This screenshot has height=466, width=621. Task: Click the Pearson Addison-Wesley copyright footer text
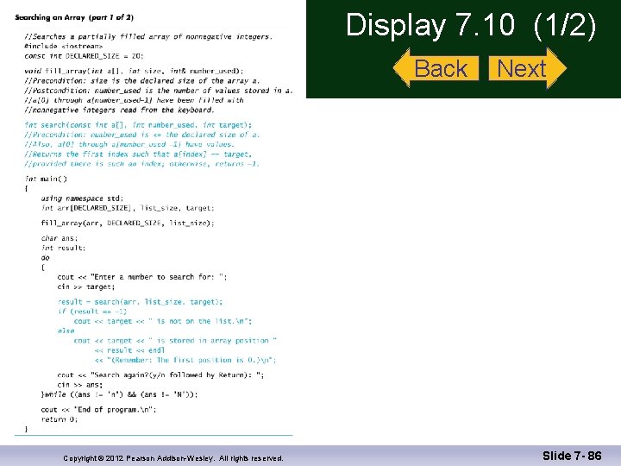[x=173, y=458]
